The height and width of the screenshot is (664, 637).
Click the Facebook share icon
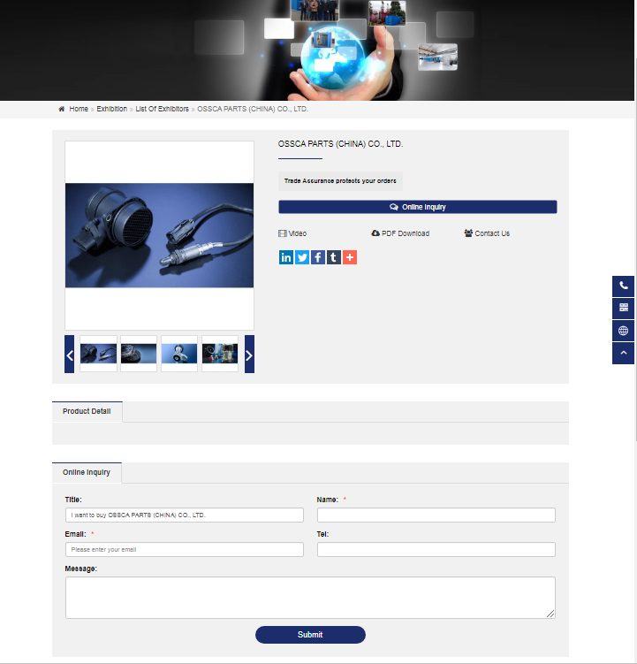point(318,257)
